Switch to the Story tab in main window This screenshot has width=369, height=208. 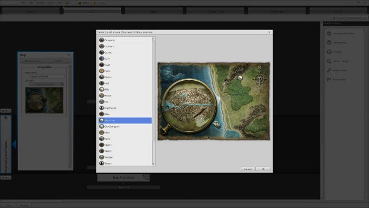[92, 11]
